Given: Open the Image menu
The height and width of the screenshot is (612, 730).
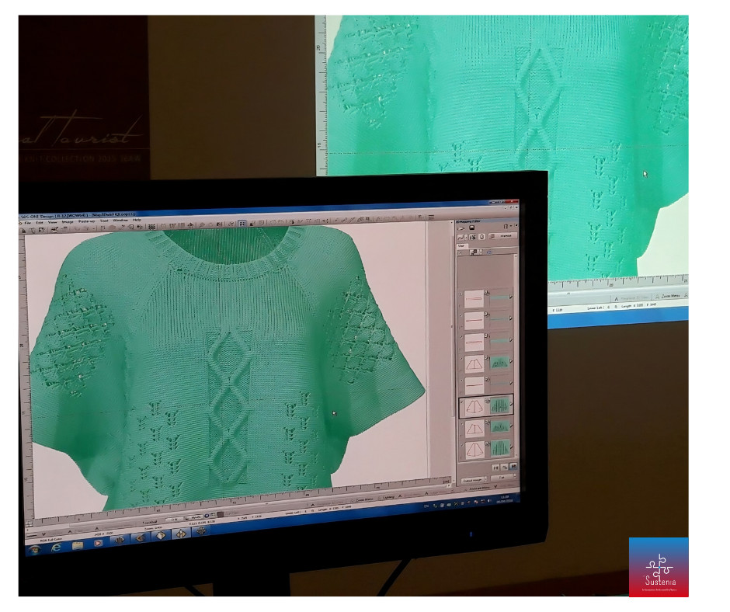Looking at the screenshot, I should (68, 221).
